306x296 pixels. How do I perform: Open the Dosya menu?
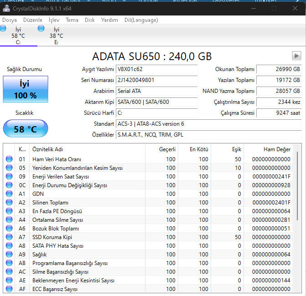10,20
